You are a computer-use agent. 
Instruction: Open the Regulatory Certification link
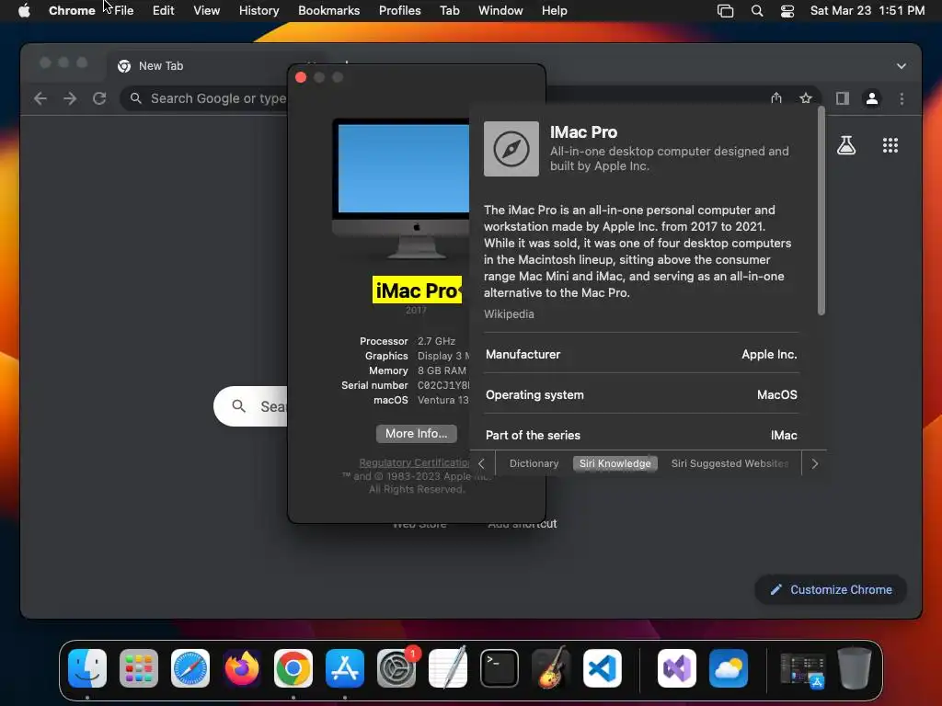pos(414,462)
